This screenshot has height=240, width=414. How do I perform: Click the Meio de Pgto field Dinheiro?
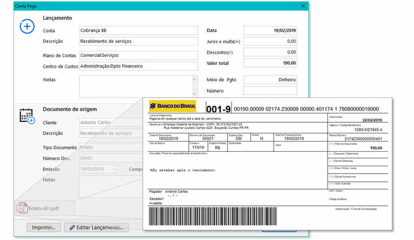coord(270,80)
